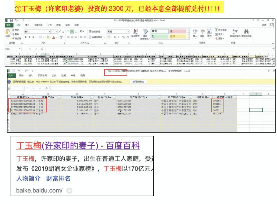This screenshot has height=204, width=277.
Task: Expand the cell styles gallery (More arrow)
Action: (188, 38)
